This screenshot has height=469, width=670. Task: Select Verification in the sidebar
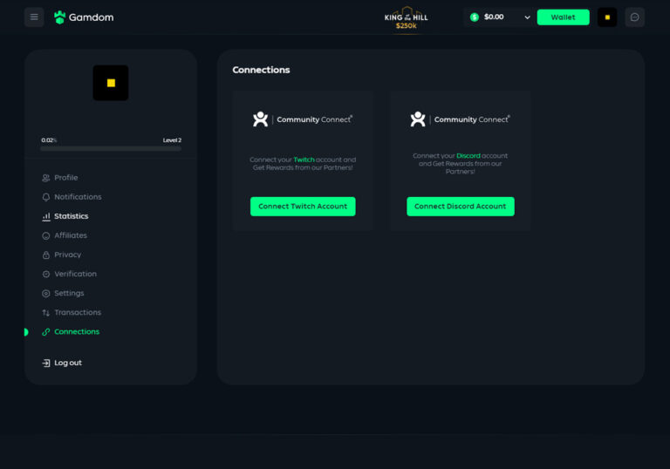(x=75, y=274)
